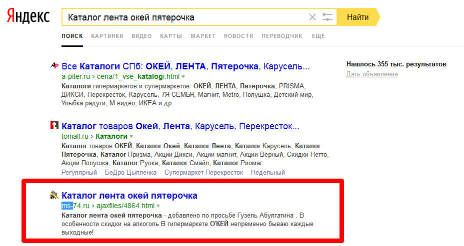This screenshot has height=246, width=464.
Task: Click the Дать объявление link
Action: coord(372,74)
